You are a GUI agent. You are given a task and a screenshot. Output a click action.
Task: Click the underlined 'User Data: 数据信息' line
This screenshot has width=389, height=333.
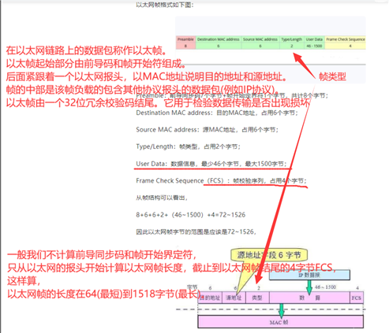tap(211, 164)
